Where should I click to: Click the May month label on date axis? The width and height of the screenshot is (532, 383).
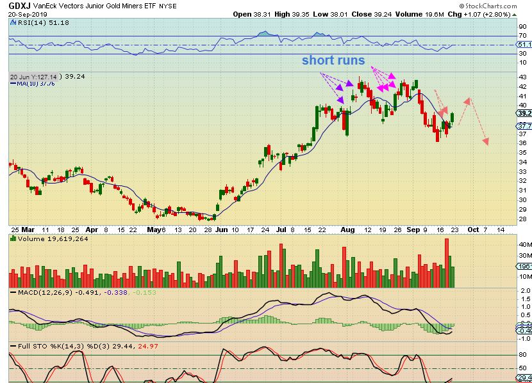coord(154,230)
